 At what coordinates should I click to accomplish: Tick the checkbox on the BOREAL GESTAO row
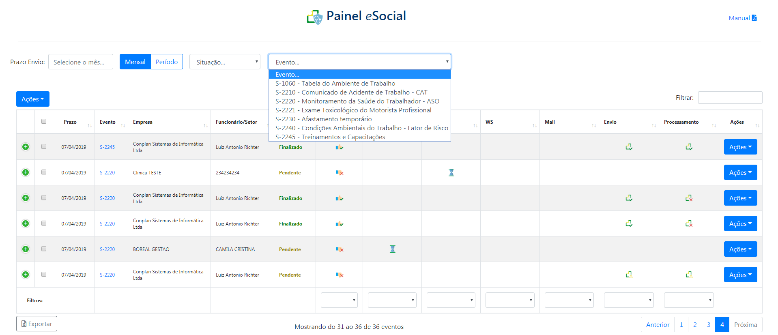point(44,249)
